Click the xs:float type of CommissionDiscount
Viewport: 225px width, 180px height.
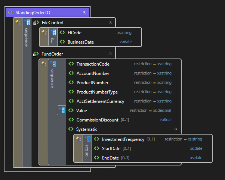[166, 120]
